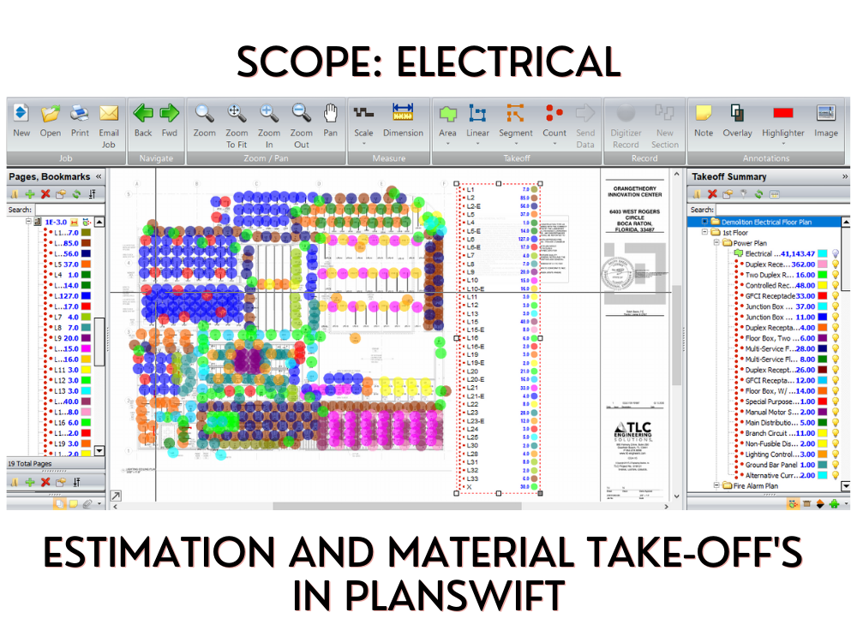Toggle lightbulb visibility for Special Purpose 1.00

[835, 401]
